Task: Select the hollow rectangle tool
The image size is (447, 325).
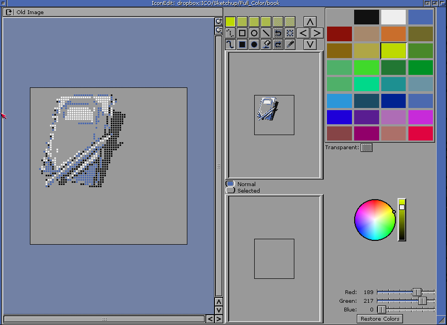Action: tap(242, 33)
